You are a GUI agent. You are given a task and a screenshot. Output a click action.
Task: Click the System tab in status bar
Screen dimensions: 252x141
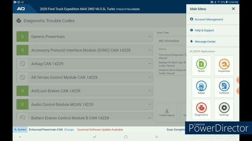[20, 130]
